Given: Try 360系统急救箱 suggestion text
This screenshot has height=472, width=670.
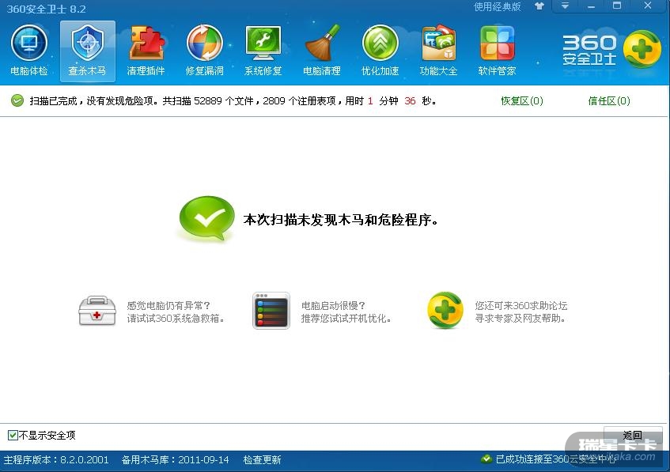Looking at the screenshot, I should point(176,312).
